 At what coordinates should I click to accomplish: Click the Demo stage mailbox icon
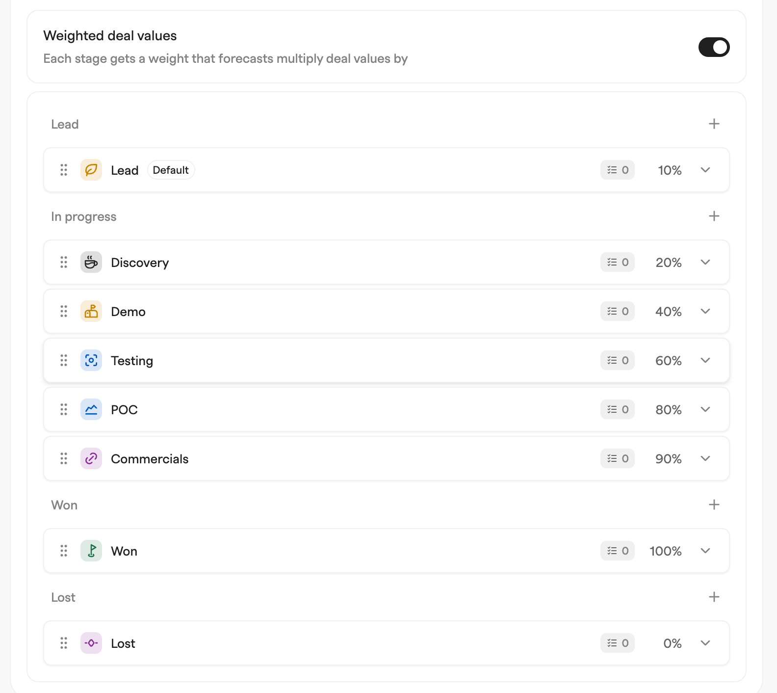(x=91, y=311)
